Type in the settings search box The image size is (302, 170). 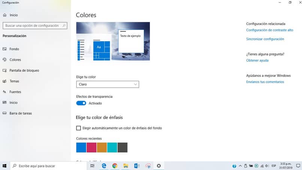pos(32,26)
